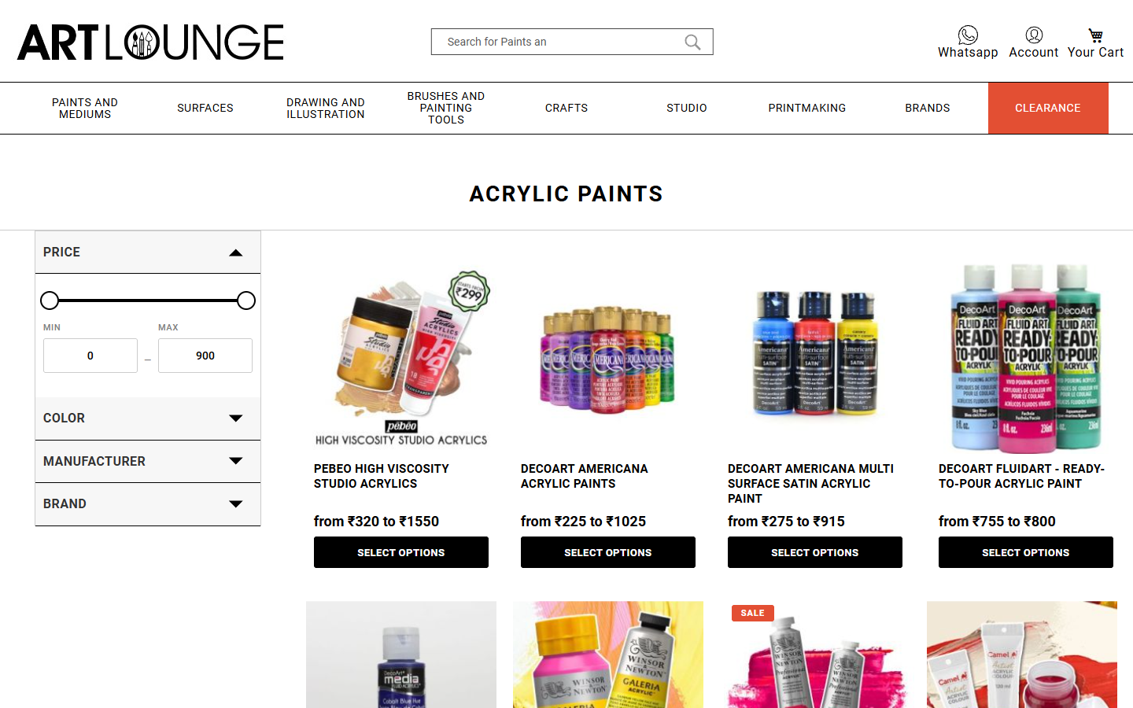The image size is (1133, 708).
Task: Open the Account icon
Action: tap(1034, 35)
